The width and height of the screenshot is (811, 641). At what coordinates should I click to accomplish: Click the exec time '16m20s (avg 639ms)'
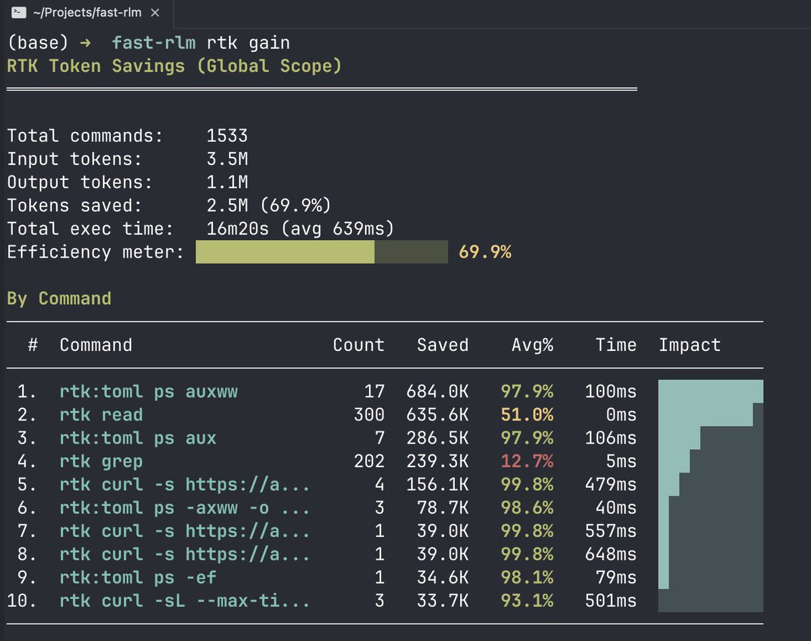(300, 229)
